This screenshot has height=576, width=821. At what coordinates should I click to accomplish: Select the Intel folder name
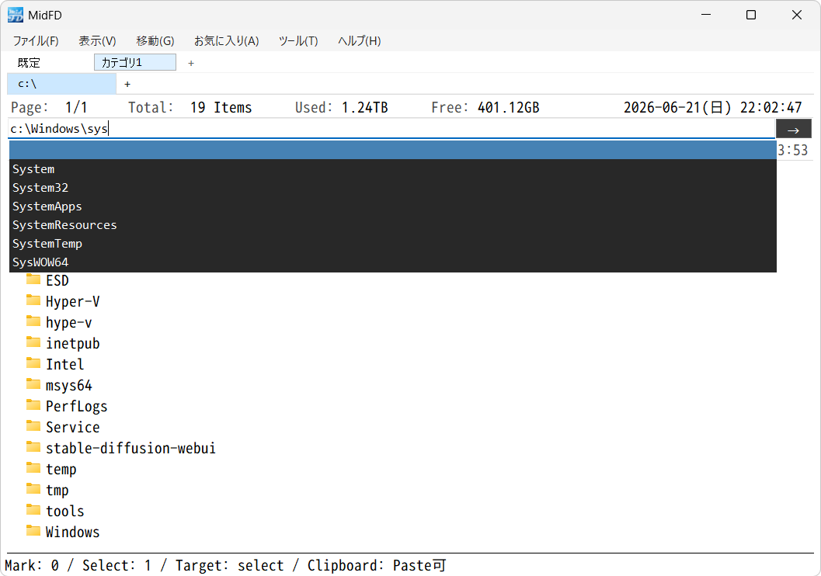pyautogui.click(x=65, y=364)
